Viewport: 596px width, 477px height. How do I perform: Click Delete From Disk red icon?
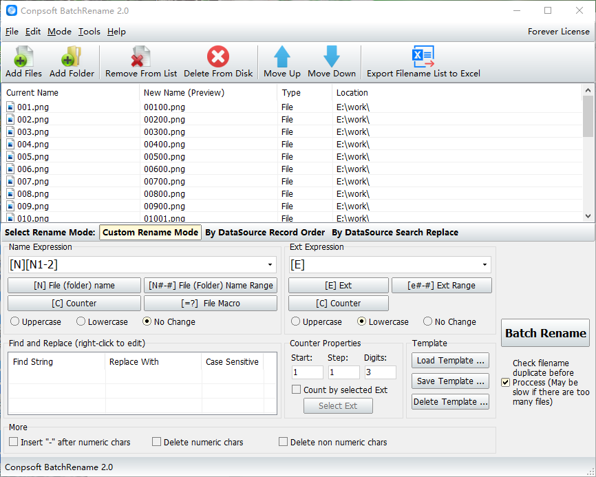coord(218,57)
